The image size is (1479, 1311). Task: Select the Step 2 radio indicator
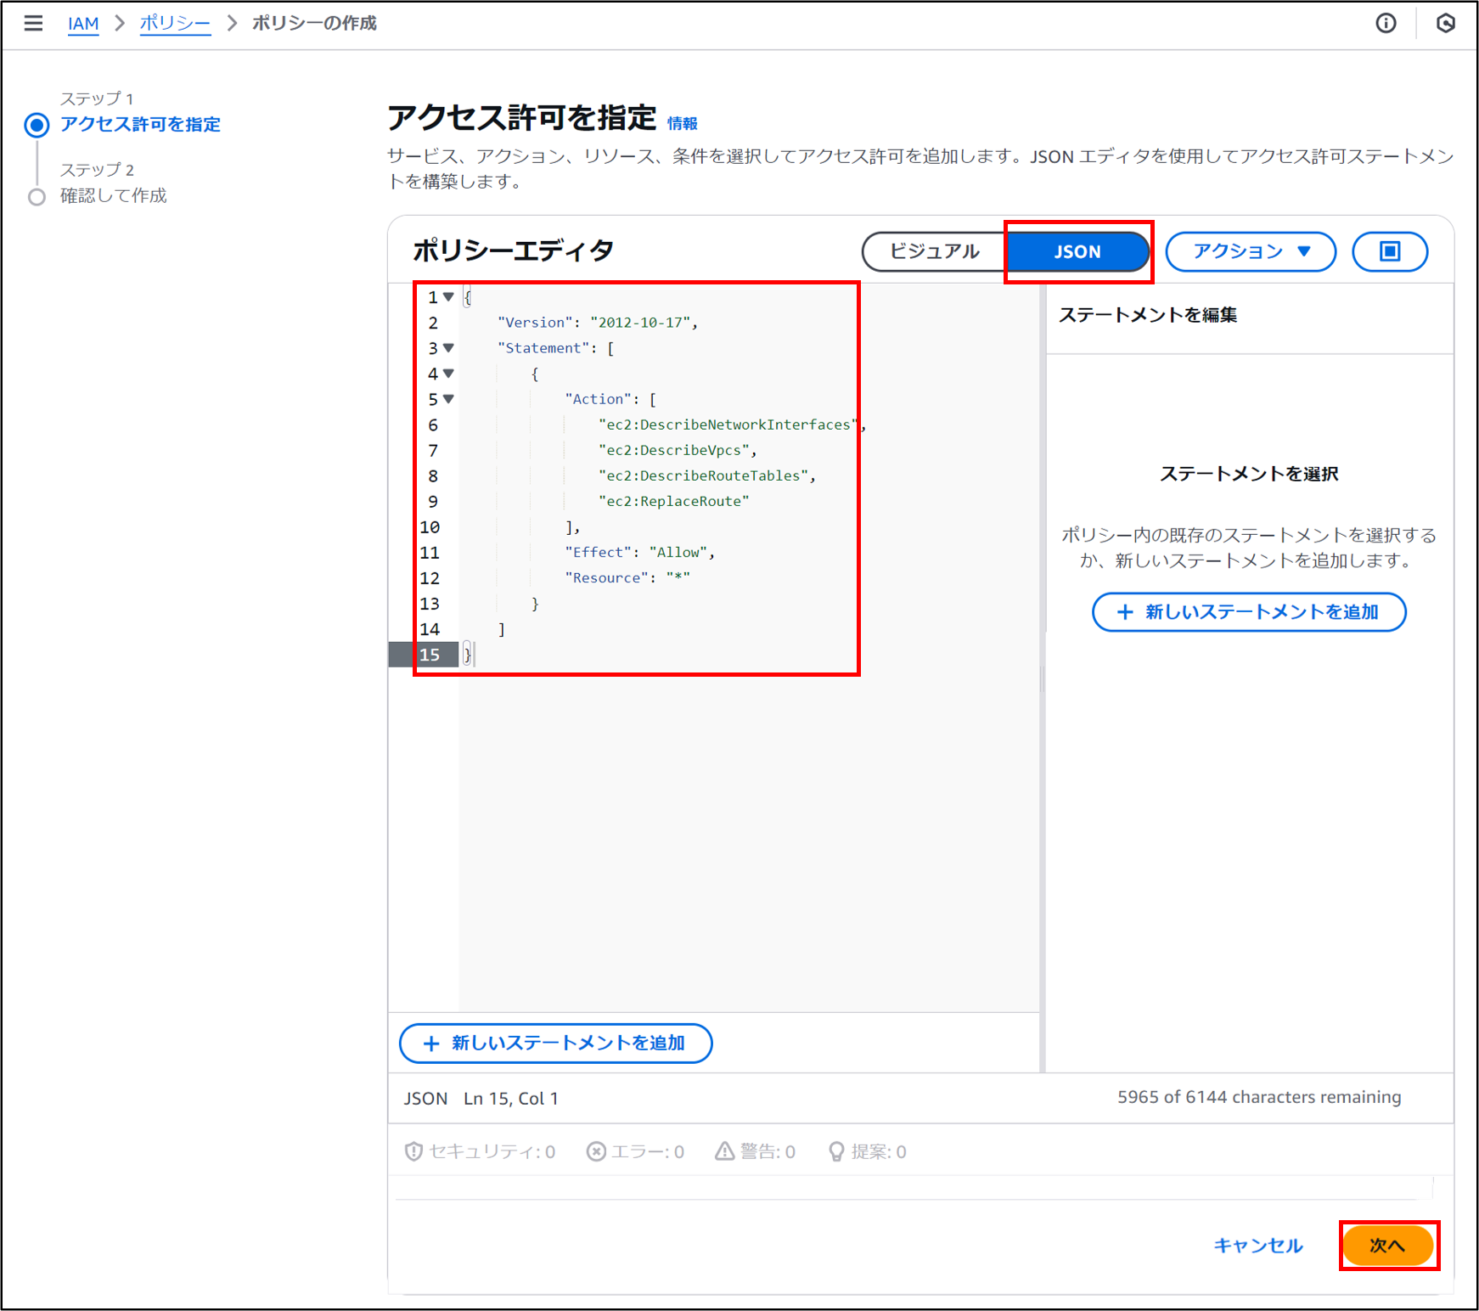point(37,197)
